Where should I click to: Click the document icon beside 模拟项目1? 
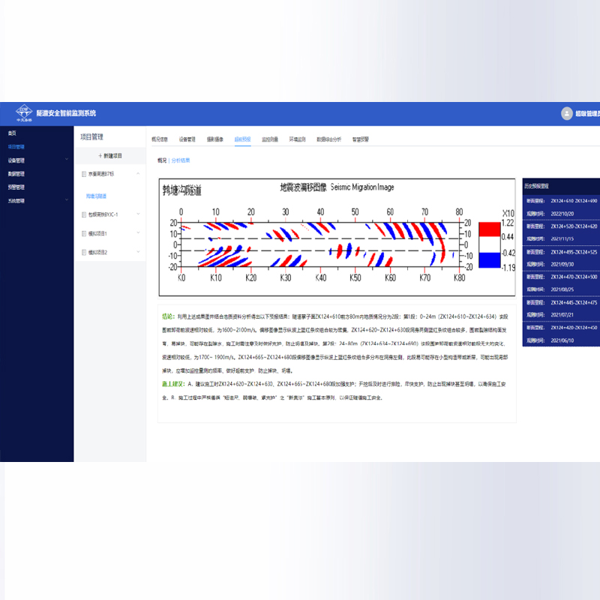pos(84,233)
